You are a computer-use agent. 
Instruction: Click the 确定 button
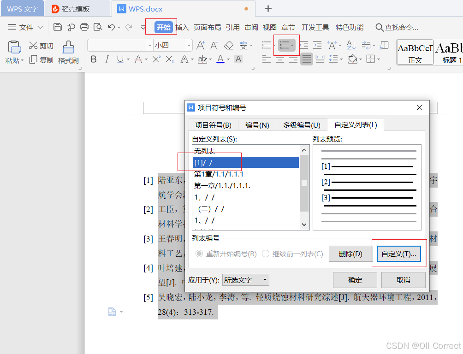click(355, 280)
